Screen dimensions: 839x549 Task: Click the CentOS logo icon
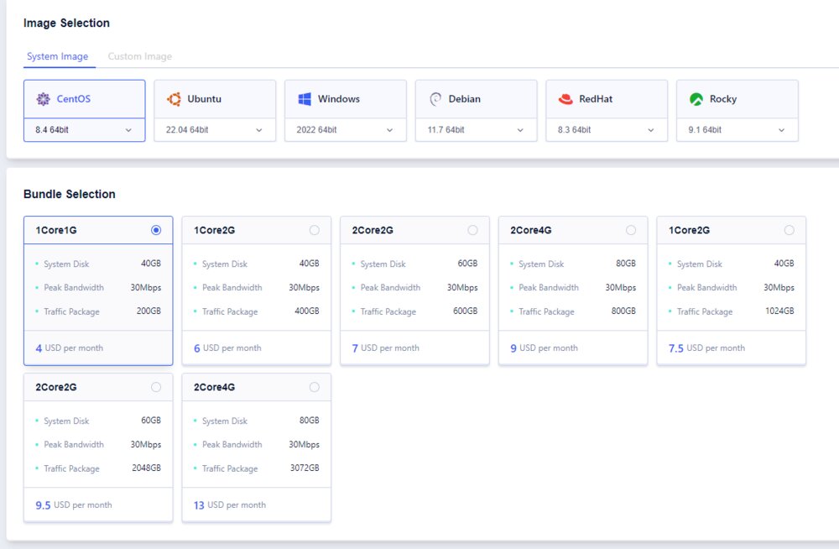43,98
